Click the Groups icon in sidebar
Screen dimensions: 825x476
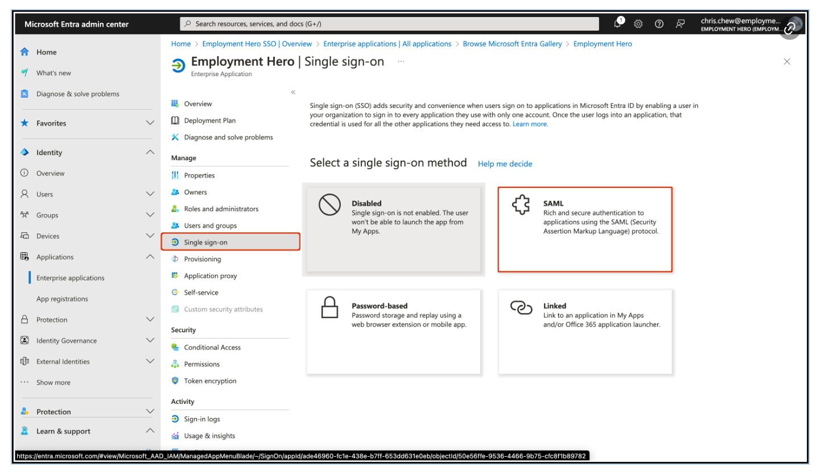coord(24,215)
